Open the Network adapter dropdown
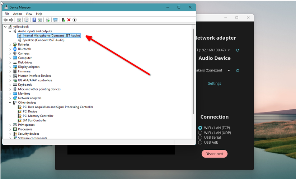 (229, 50)
